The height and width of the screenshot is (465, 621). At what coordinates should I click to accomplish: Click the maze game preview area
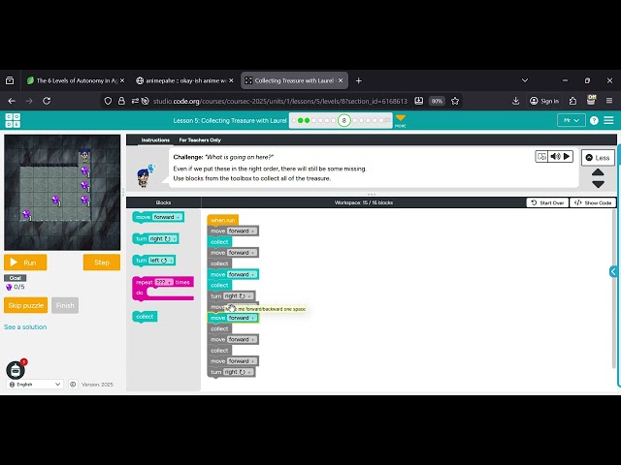pos(62,193)
